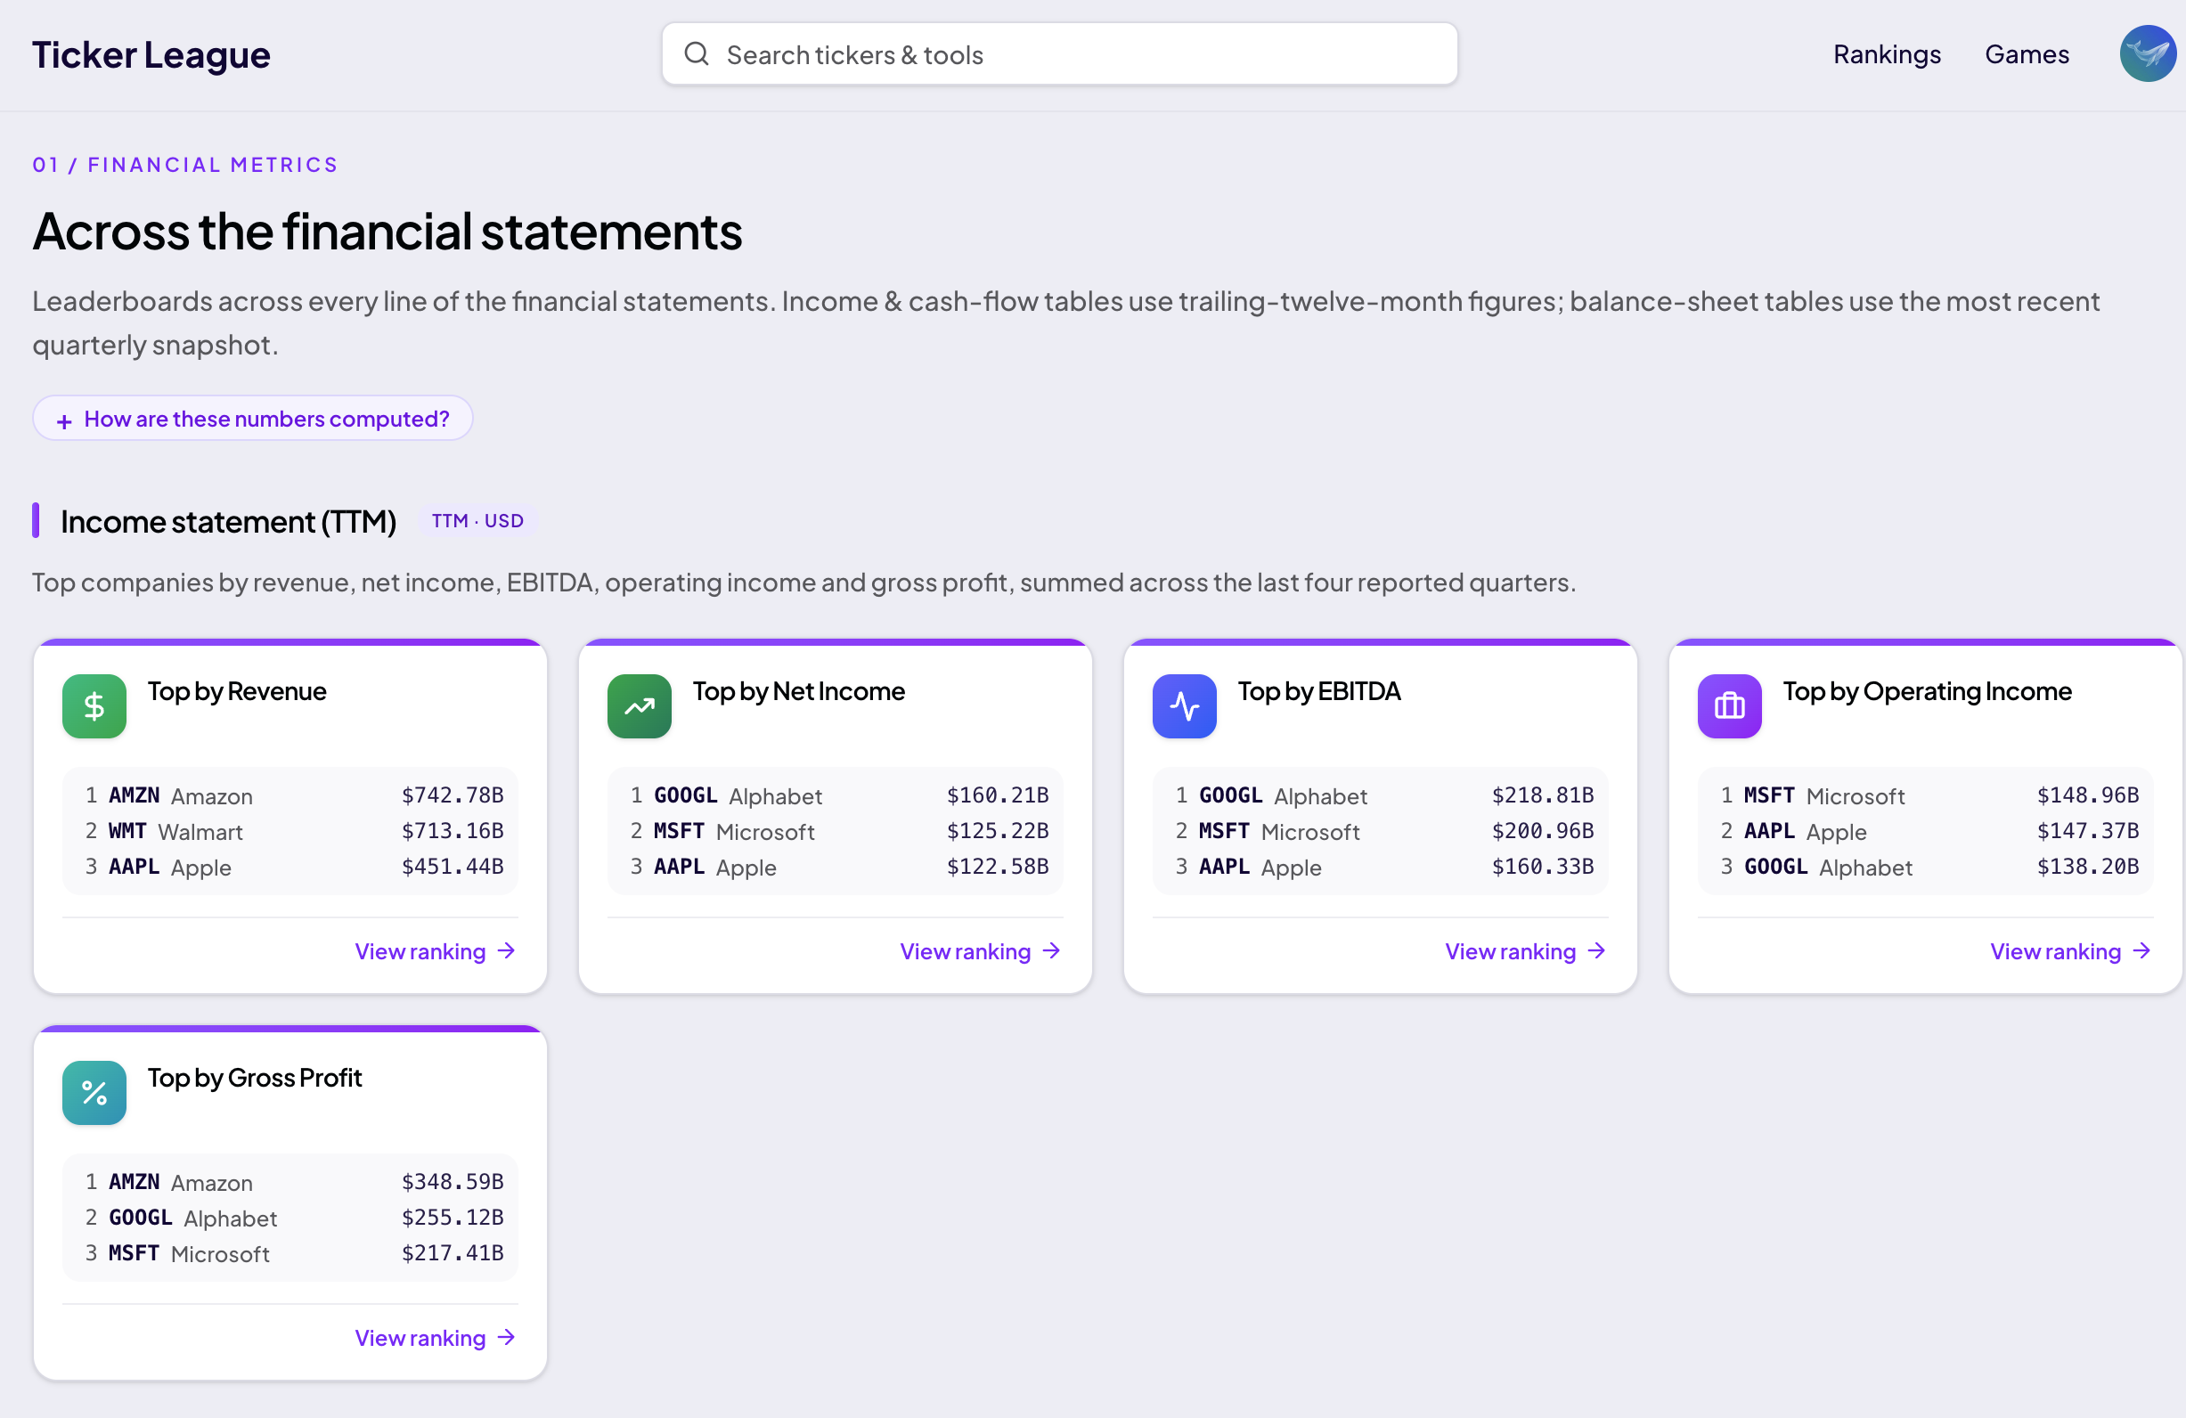Click the TTM · USD badge
The image size is (2186, 1418).
tap(477, 521)
